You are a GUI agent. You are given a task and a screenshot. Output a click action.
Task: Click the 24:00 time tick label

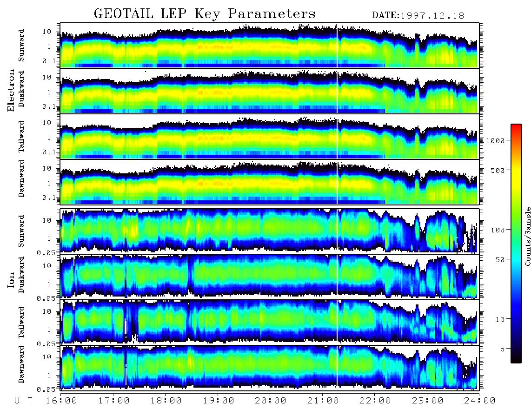coord(480,401)
